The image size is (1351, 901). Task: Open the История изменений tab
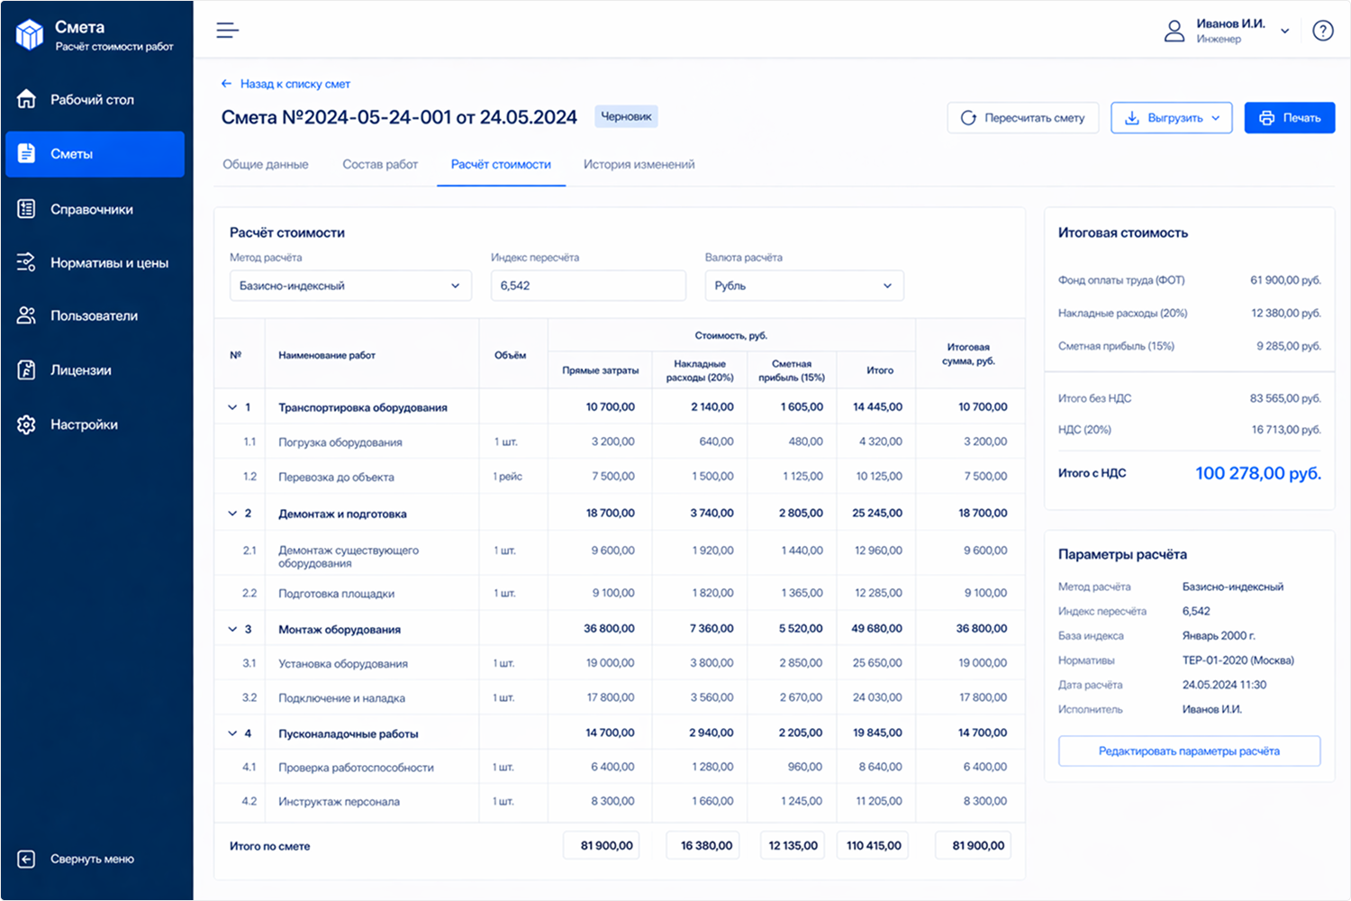(x=639, y=165)
